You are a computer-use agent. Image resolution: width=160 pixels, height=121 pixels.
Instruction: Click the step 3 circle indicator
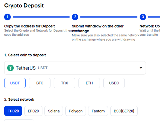143,17
